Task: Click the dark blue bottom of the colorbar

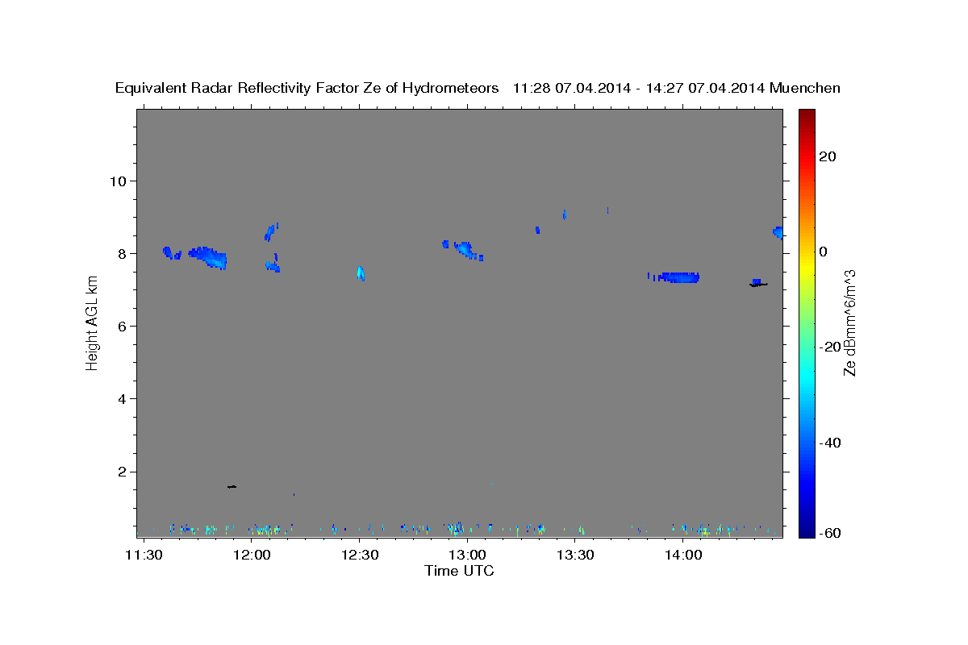Action: [806, 531]
